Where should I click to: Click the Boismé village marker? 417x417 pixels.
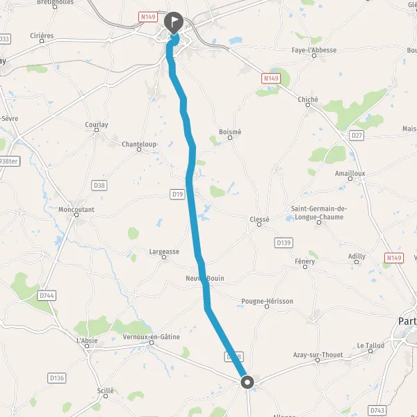pos(230,138)
